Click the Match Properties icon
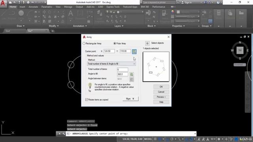 pos(164,13)
